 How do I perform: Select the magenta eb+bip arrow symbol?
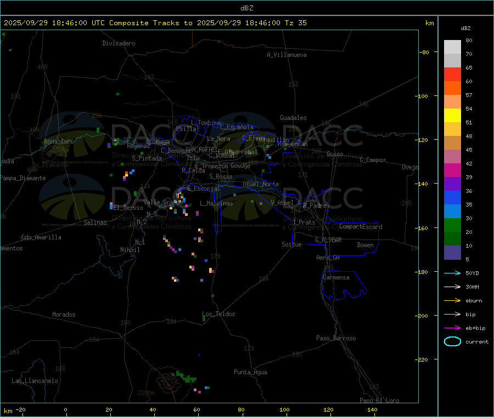452,328
